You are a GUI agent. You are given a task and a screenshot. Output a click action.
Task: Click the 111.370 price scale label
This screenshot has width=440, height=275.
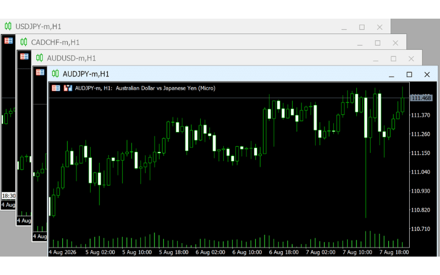pyautogui.click(x=420, y=115)
